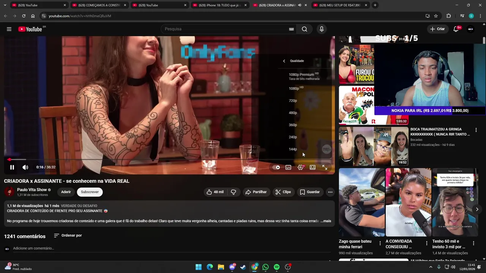Click the Adicione um comentário field
Viewport: 486px width, 273px height.
[x=172, y=248]
